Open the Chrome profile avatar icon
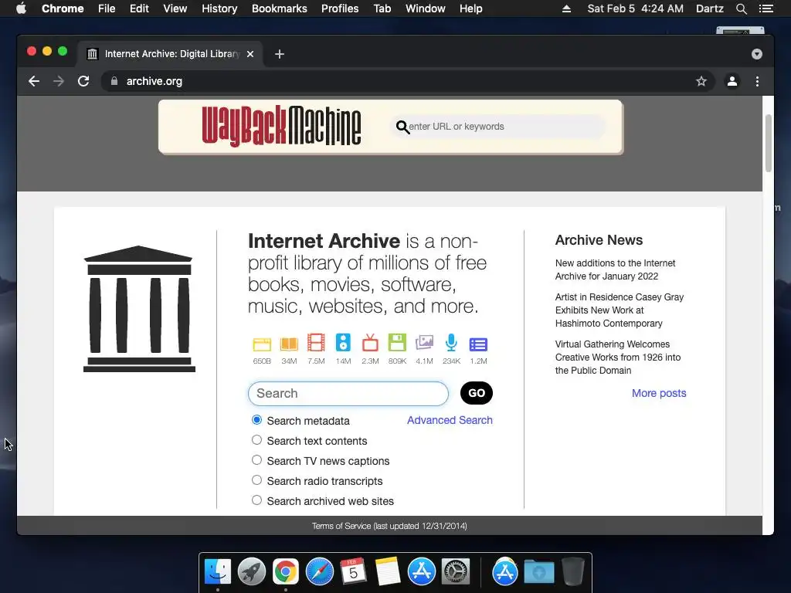Viewport: 791px width, 593px height. click(x=732, y=81)
